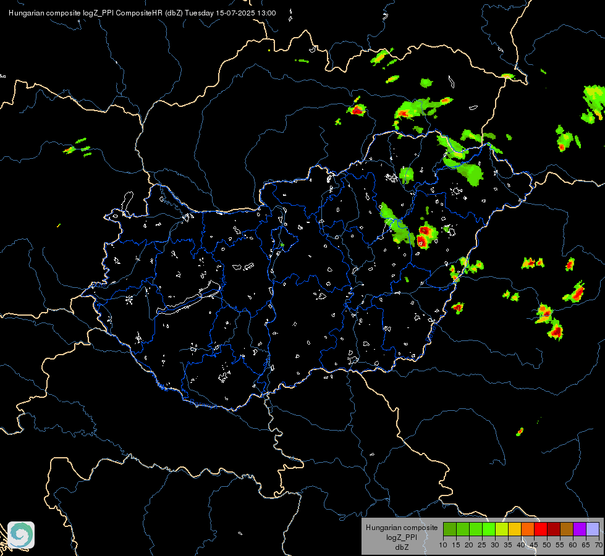Click the legend scale value 55
The width and height of the screenshot is (605, 556).
(560, 545)
